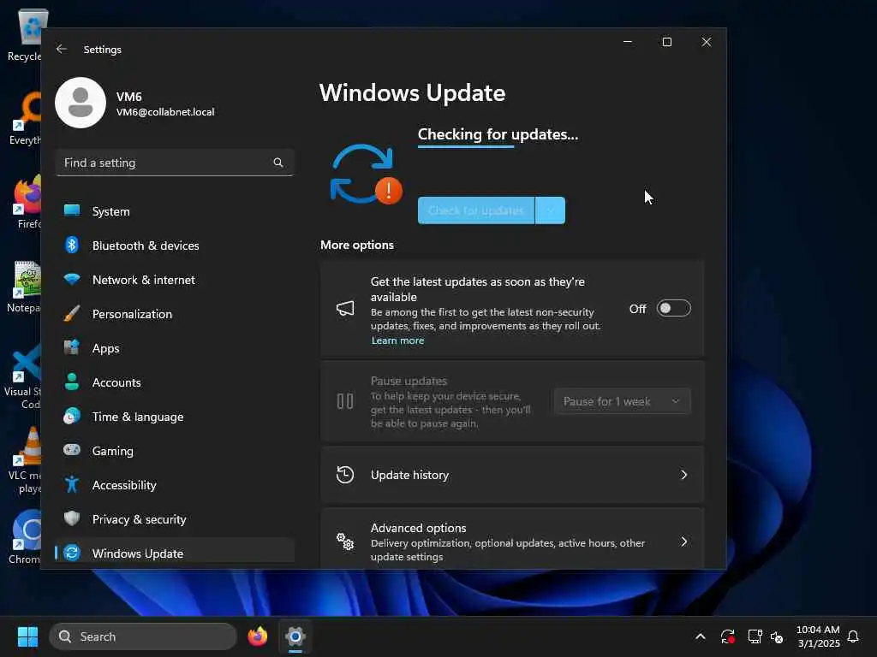The width and height of the screenshot is (877, 657).
Task: Click the megaphone latest updates icon
Action: coord(345,308)
